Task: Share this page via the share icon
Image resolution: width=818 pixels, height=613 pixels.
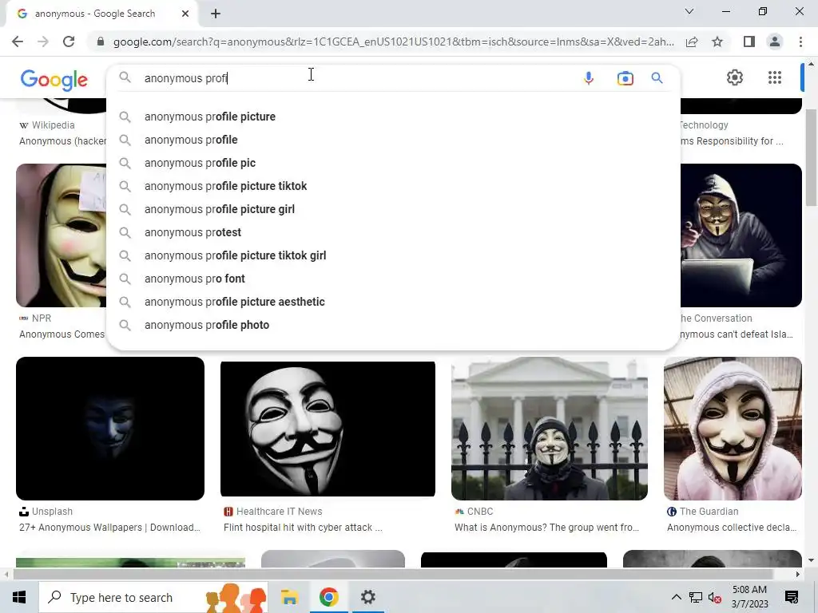Action: click(692, 42)
